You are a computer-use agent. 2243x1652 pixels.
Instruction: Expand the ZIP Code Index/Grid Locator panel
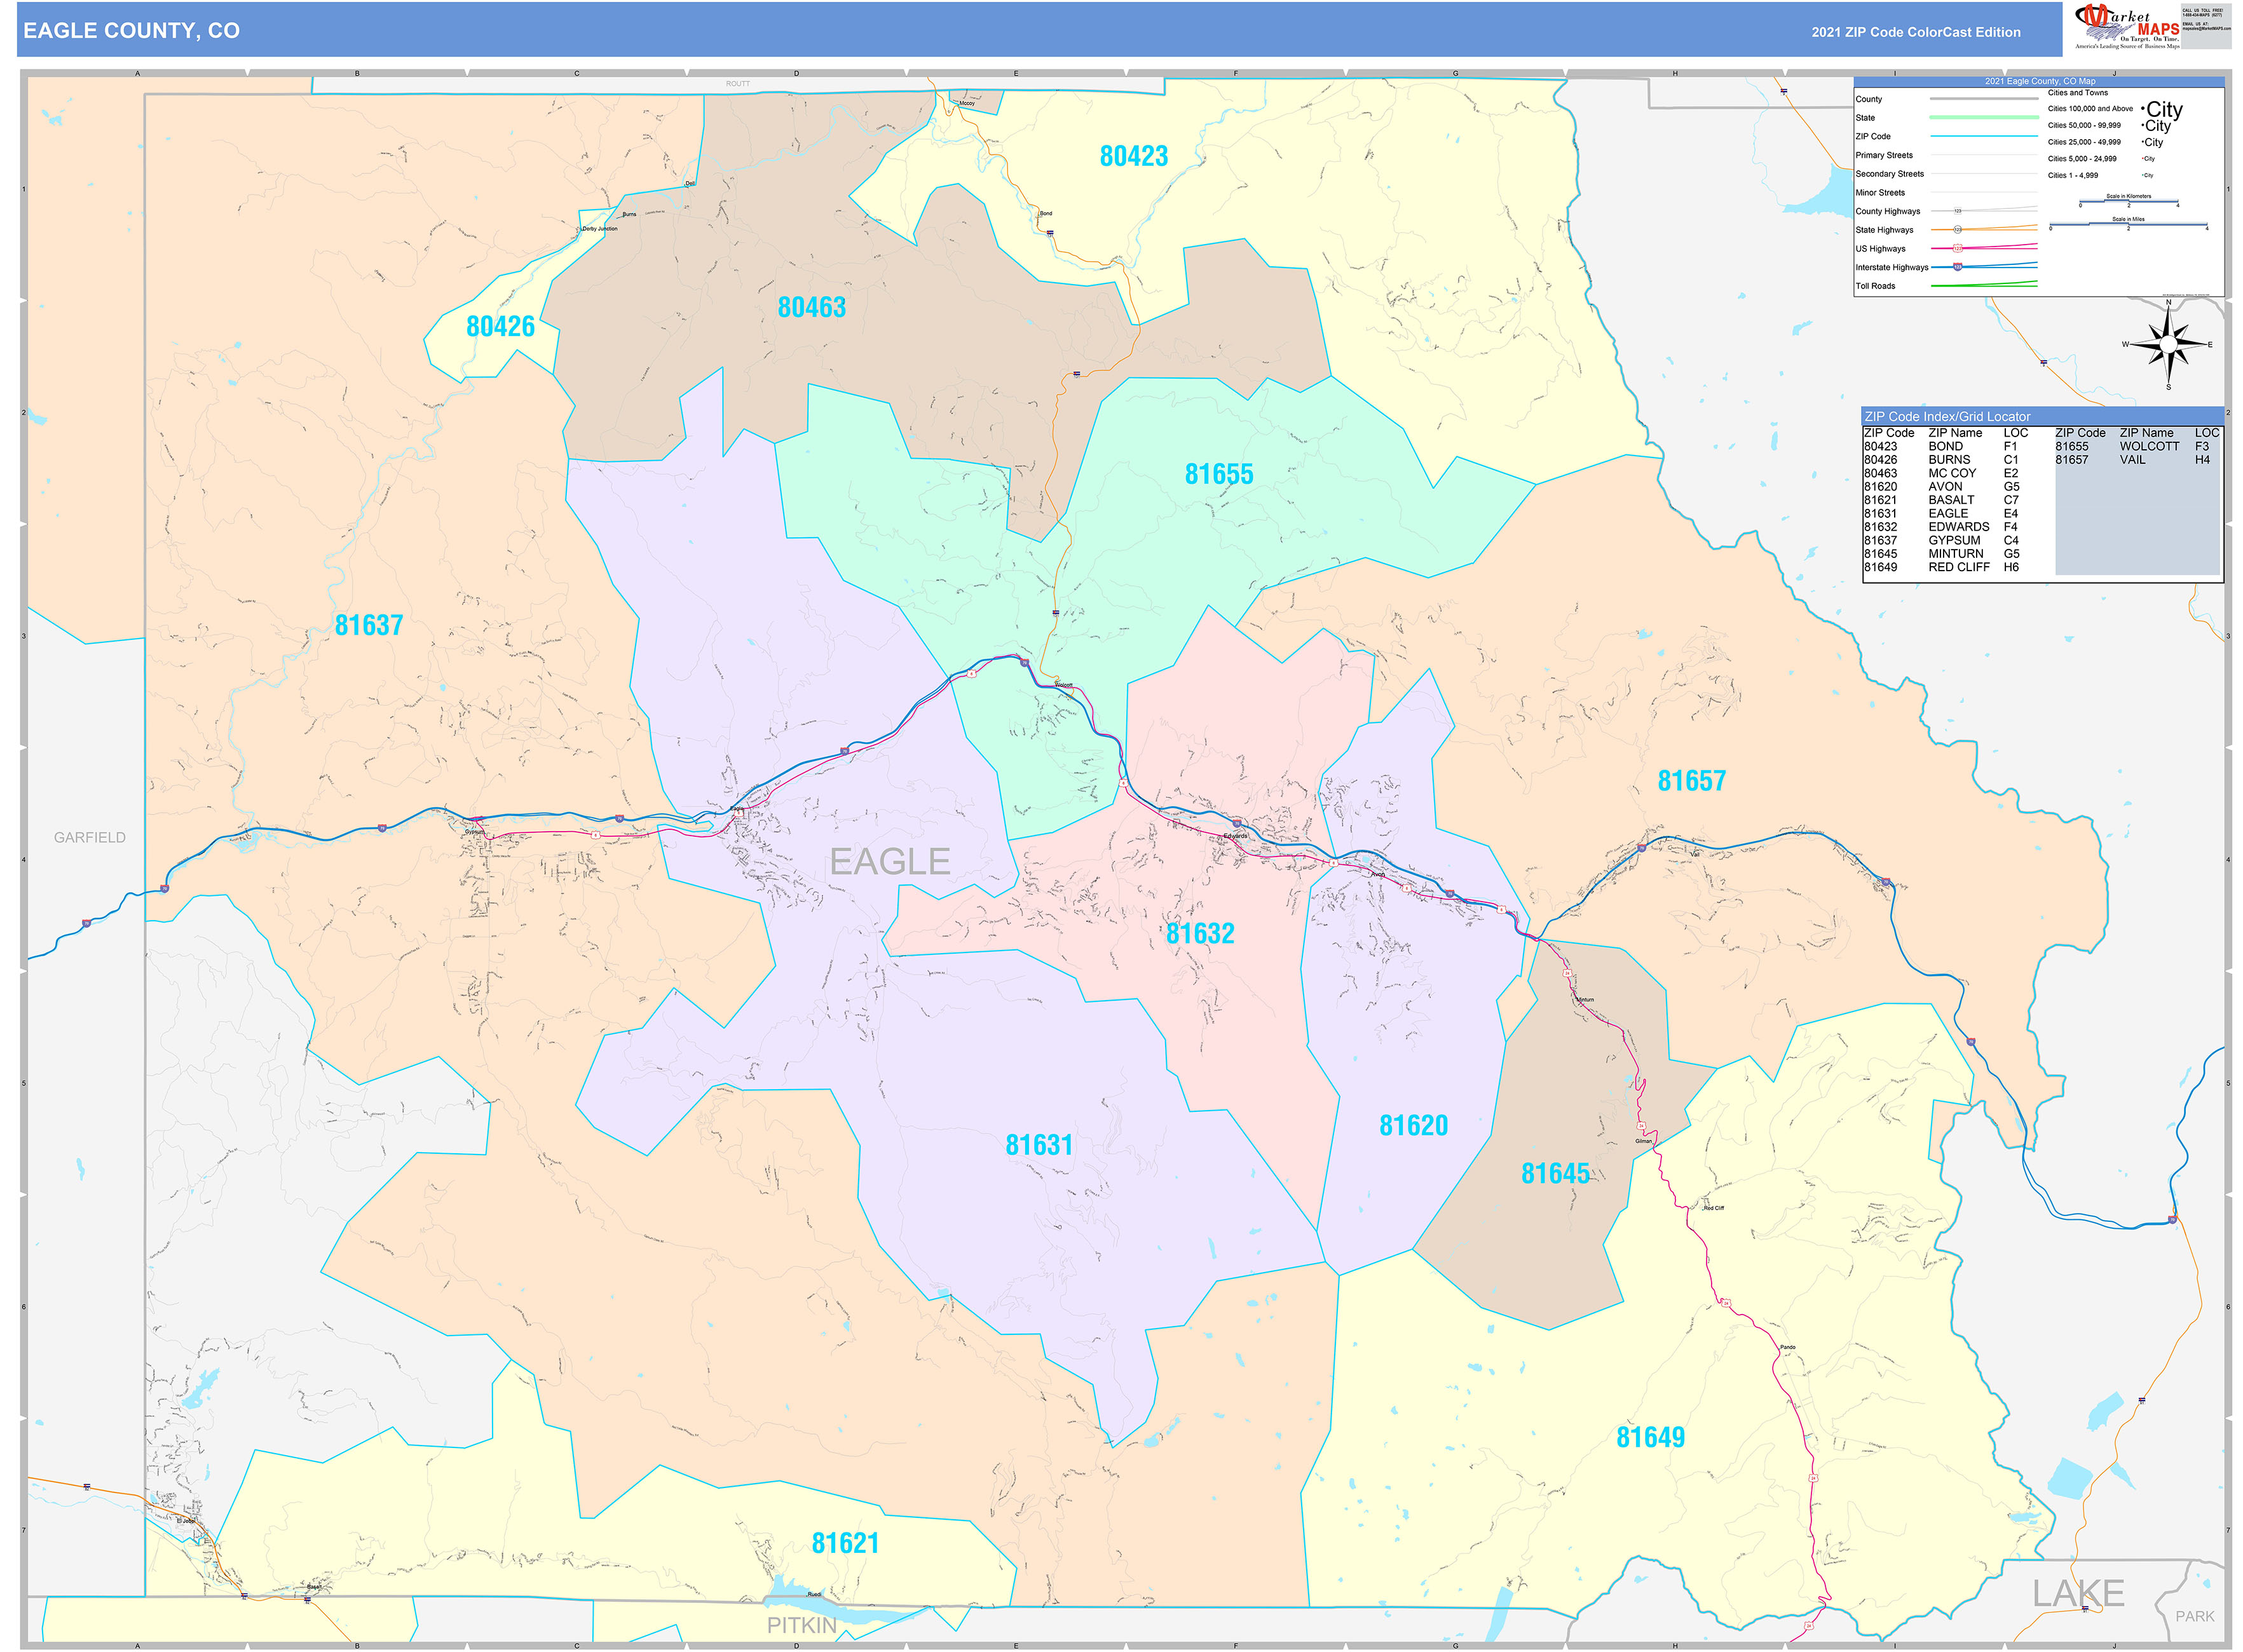tap(1948, 417)
